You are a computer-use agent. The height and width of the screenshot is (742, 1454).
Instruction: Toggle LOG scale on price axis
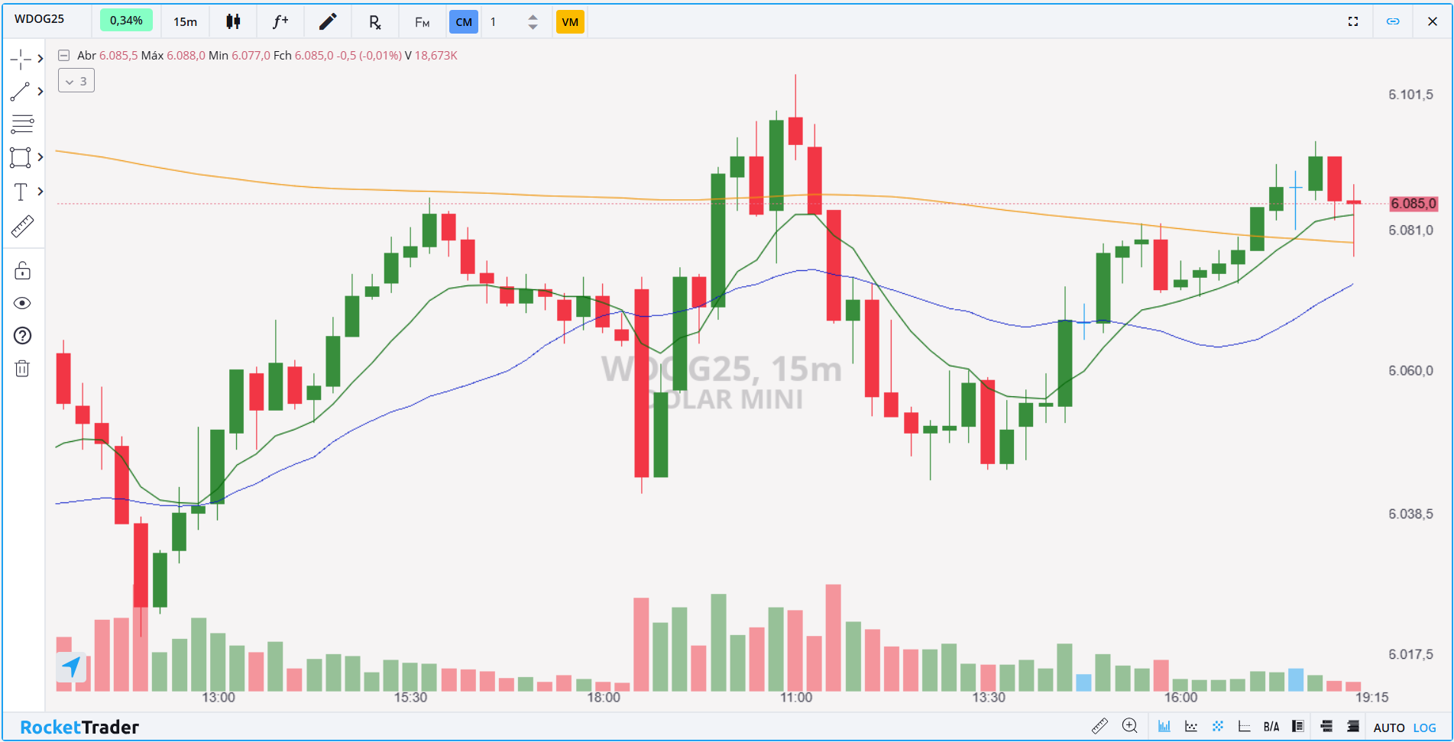coord(1424,727)
